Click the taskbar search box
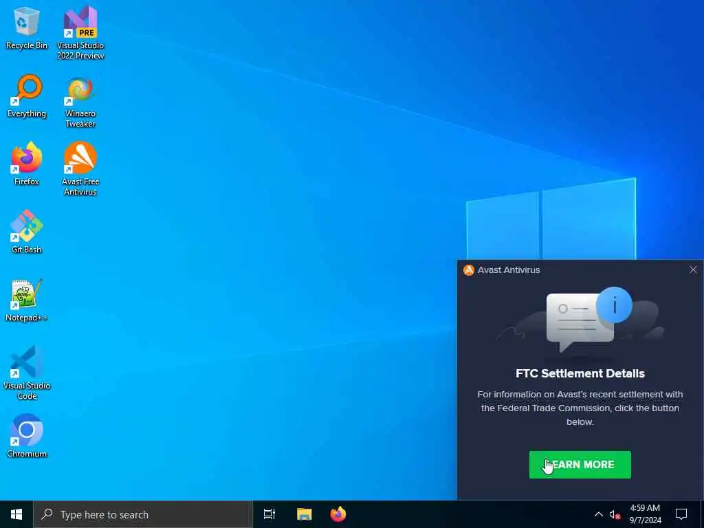The height and width of the screenshot is (528, 704). [143, 514]
